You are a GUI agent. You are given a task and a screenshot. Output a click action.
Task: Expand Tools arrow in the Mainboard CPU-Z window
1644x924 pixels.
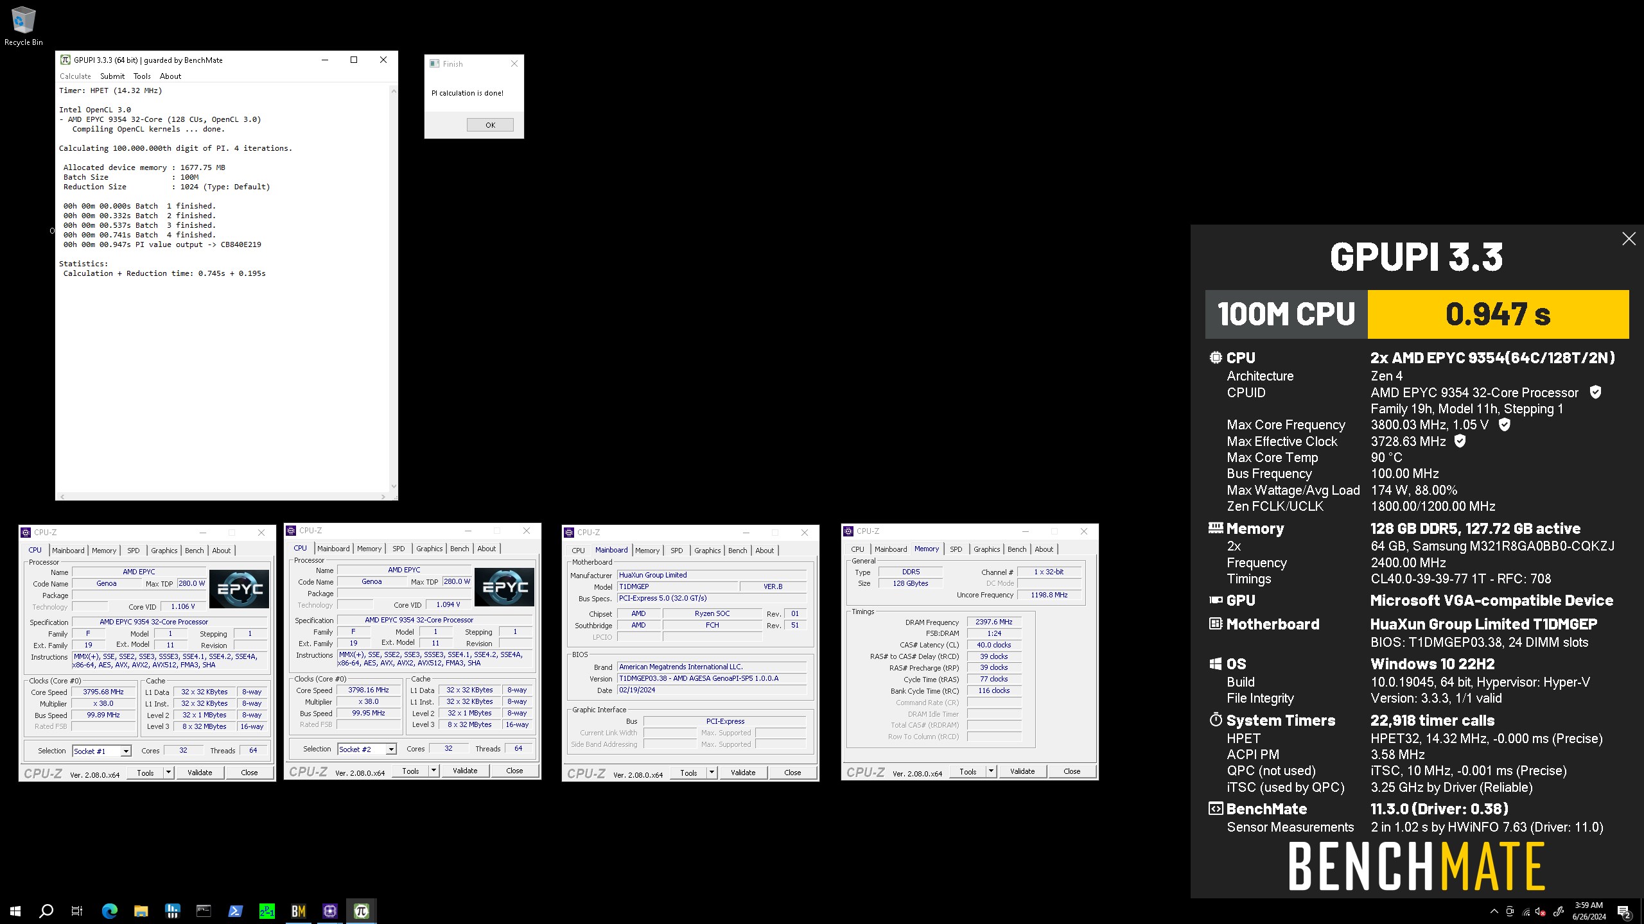click(712, 773)
